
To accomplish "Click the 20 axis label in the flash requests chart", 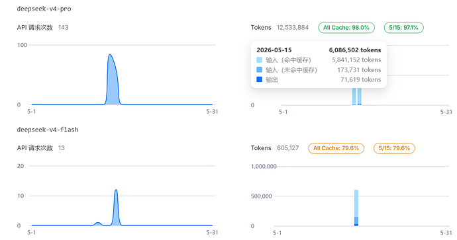I will click(21, 166).
